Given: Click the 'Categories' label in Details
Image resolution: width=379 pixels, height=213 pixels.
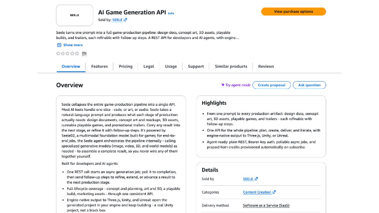Looking at the screenshot, I should coord(210,192).
